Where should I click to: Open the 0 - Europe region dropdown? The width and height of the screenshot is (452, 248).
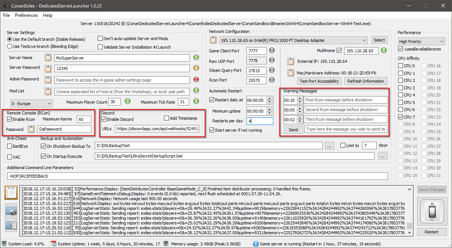click(31, 103)
